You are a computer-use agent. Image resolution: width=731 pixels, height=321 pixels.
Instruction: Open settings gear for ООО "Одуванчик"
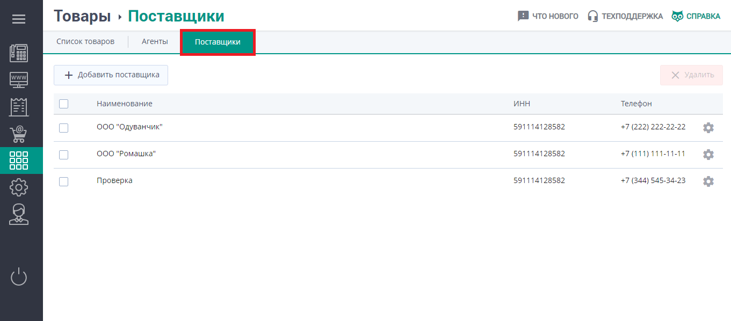point(708,128)
